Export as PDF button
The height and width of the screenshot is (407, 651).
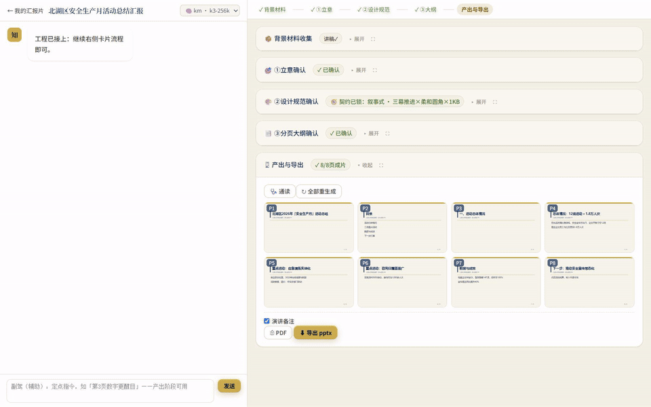point(278,332)
